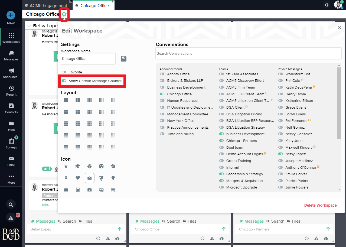346x247 pixels.
Task: Close the Edit Workspace dialog
Action: pyautogui.click(x=340, y=28)
